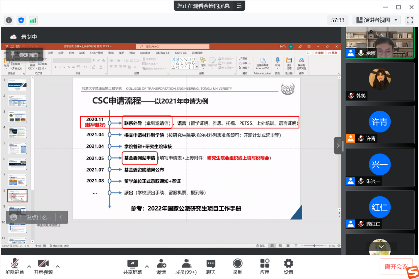The width and height of the screenshot is (419, 279).
Task: Turn on the video camera
Action: 43,266
